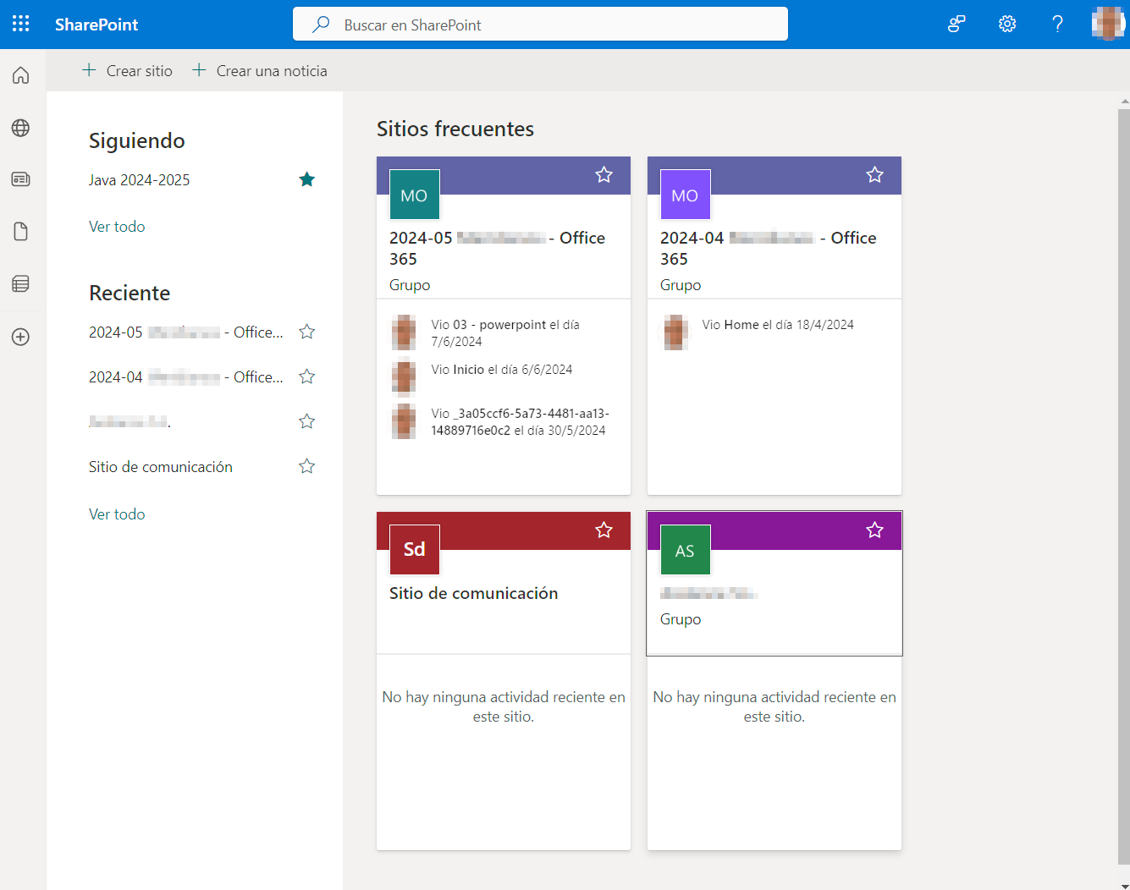Open recent 2024-05 Office site link

click(x=186, y=332)
